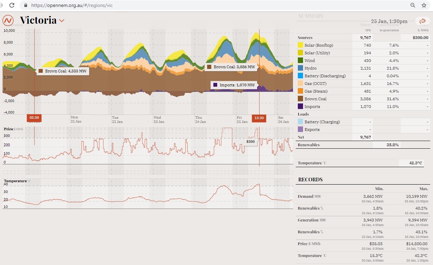Toggle the Wind green swatch
Image resolution: width=433 pixels, height=265 pixels.
[300, 61]
